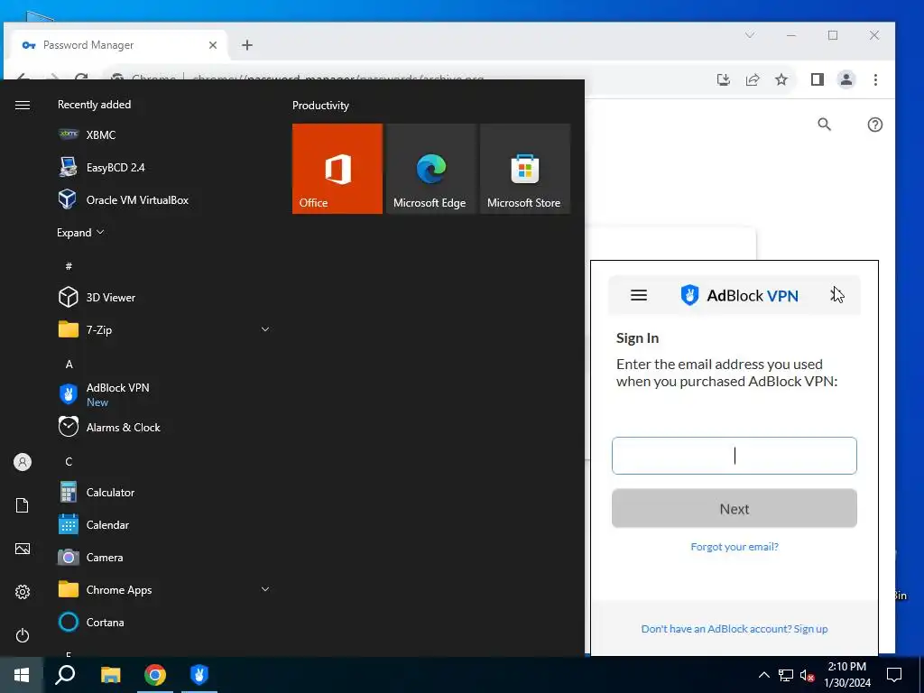Click the Windows Start button
This screenshot has height=693, width=924.
pos(22,675)
